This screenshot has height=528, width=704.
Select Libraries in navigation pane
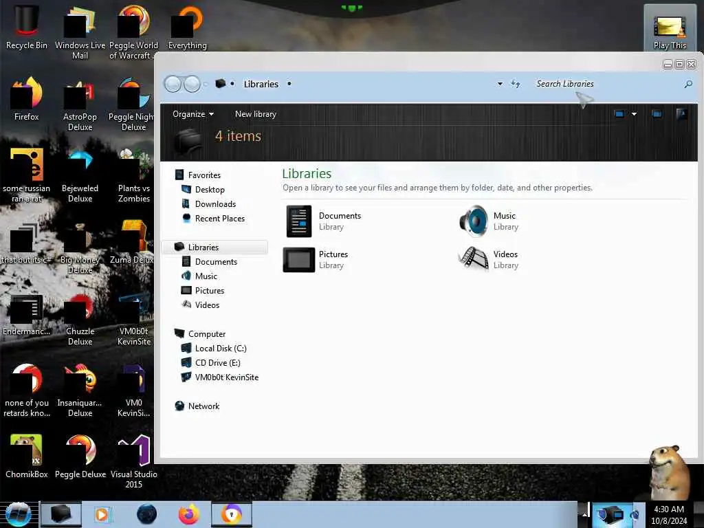pos(215,247)
